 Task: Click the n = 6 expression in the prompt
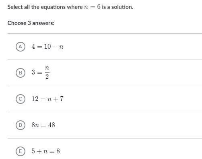[92, 7]
